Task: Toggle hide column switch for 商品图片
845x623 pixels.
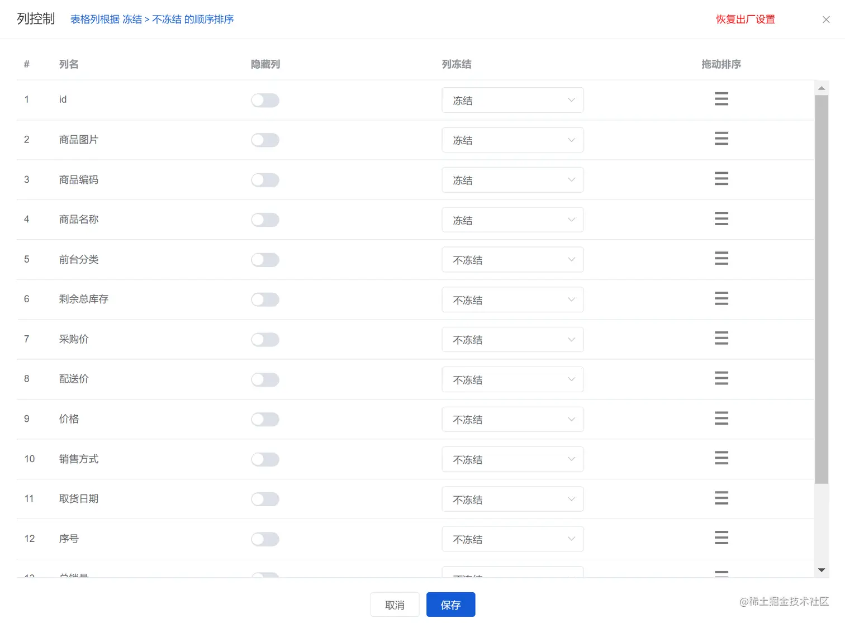Action: click(x=265, y=140)
